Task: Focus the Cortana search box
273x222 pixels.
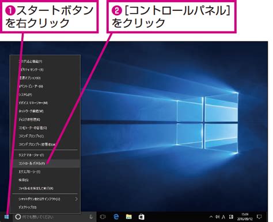Action: [54, 217]
